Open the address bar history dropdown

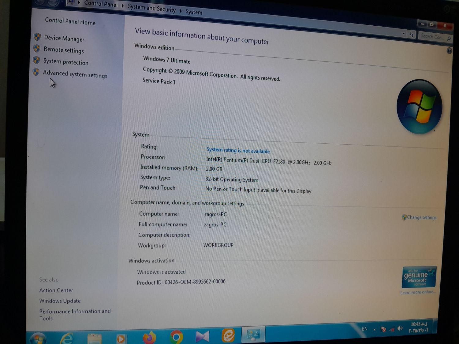pyautogui.click(x=404, y=34)
